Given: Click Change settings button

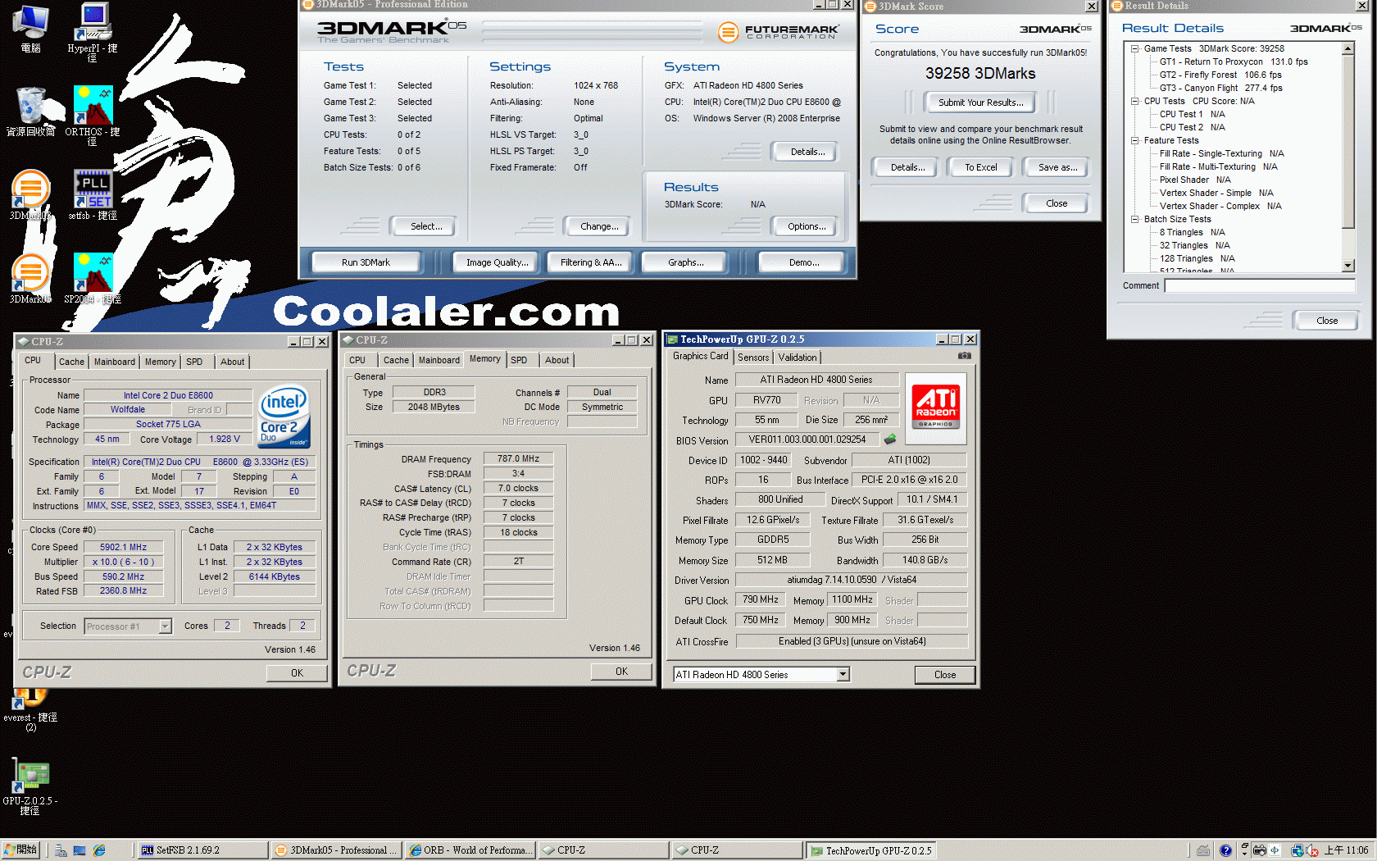Looking at the screenshot, I should [599, 226].
